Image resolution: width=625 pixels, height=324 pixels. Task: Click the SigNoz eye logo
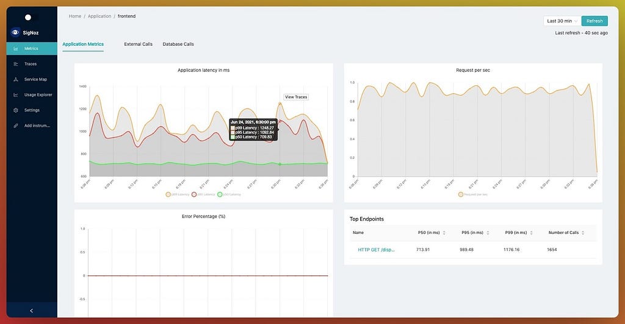click(x=15, y=32)
